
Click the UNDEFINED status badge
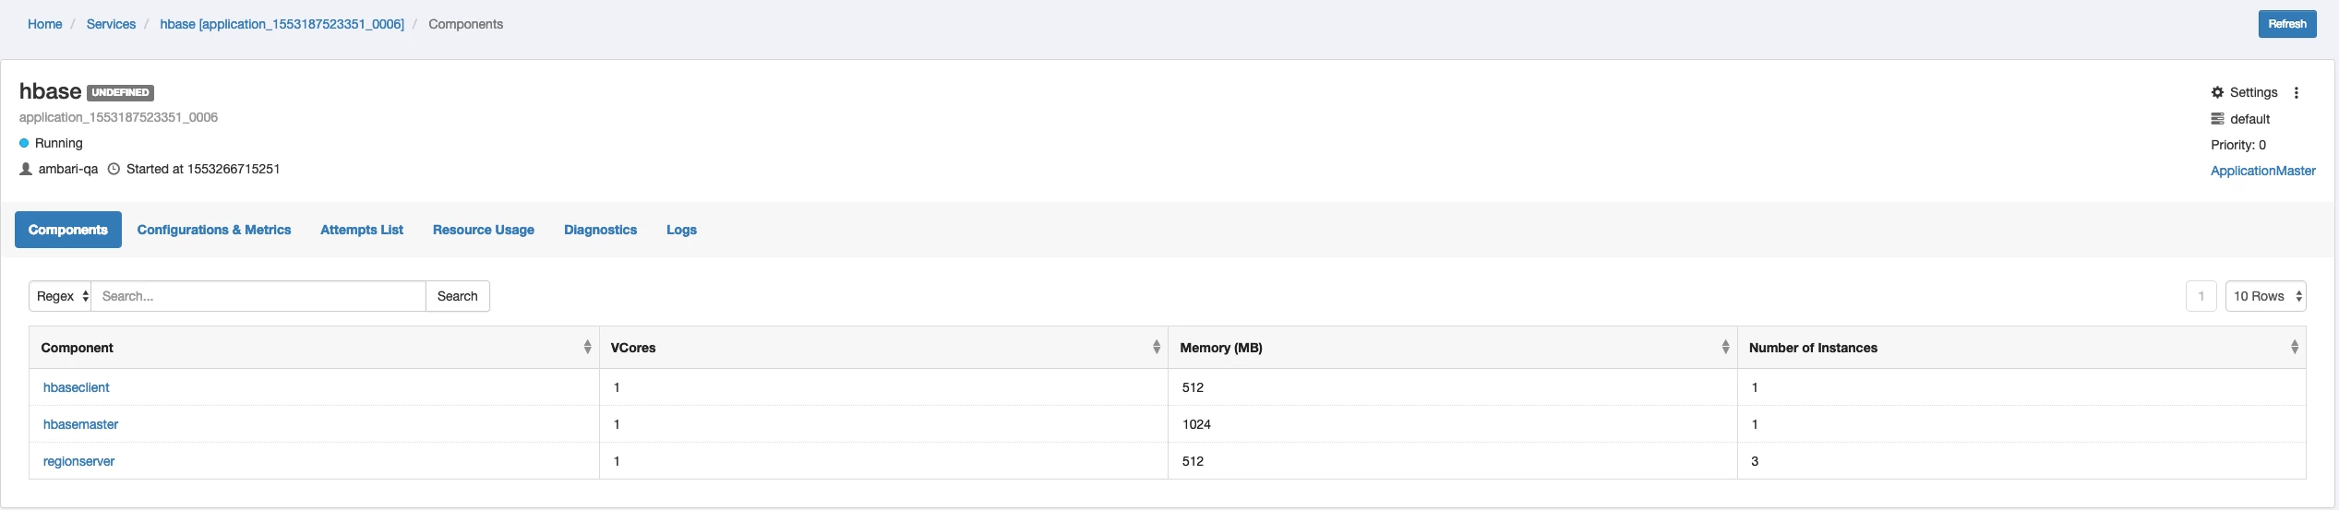click(x=120, y=92)
